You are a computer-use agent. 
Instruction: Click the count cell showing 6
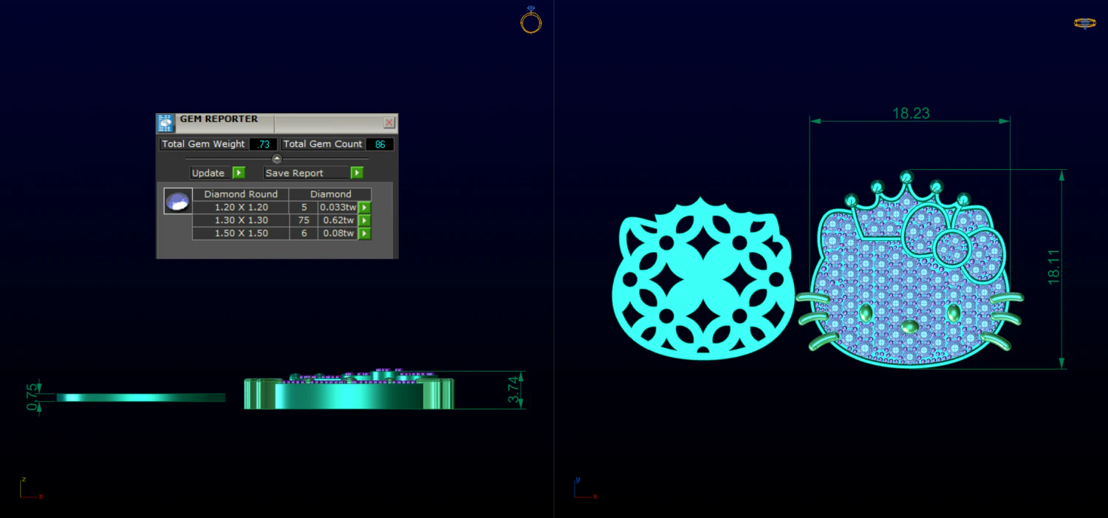[304, 234]
